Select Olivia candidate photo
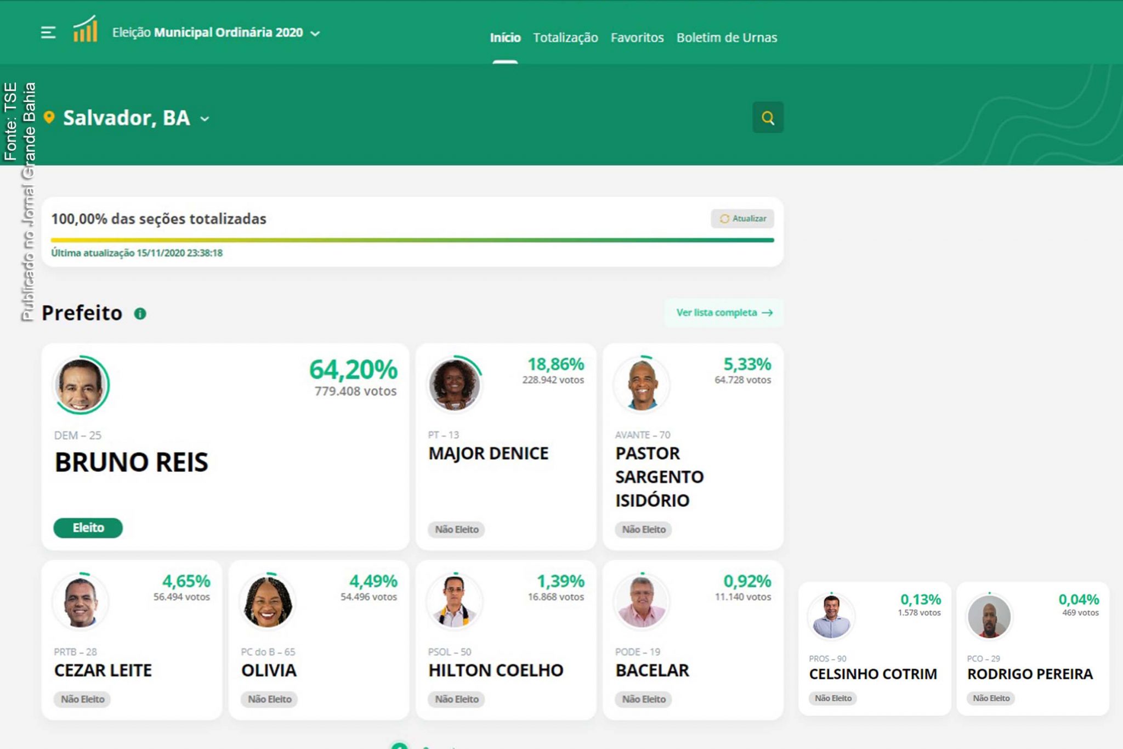The height and width of the screenshot is (749, 1123). [268, 601]
